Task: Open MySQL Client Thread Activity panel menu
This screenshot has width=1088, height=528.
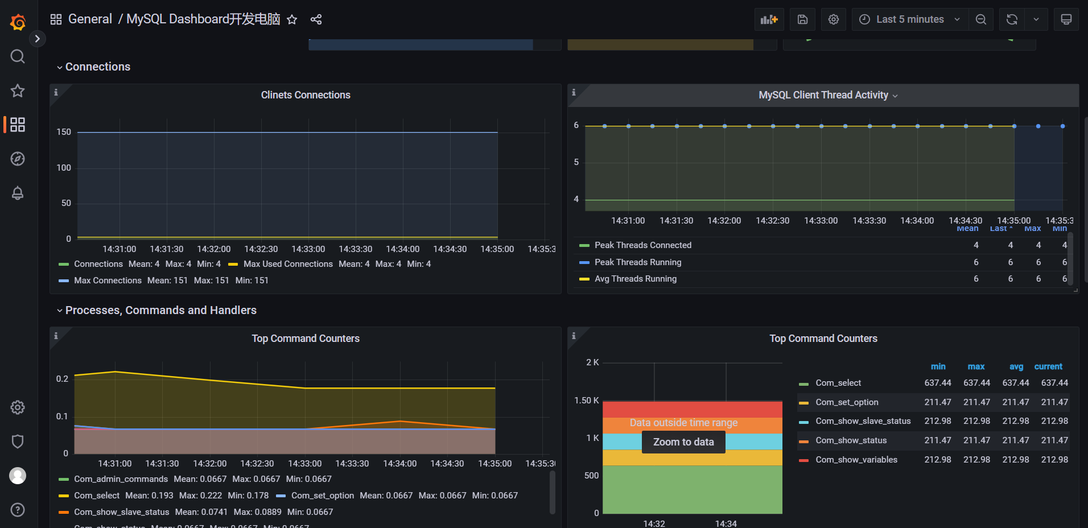Action: (x=827, y=95)
